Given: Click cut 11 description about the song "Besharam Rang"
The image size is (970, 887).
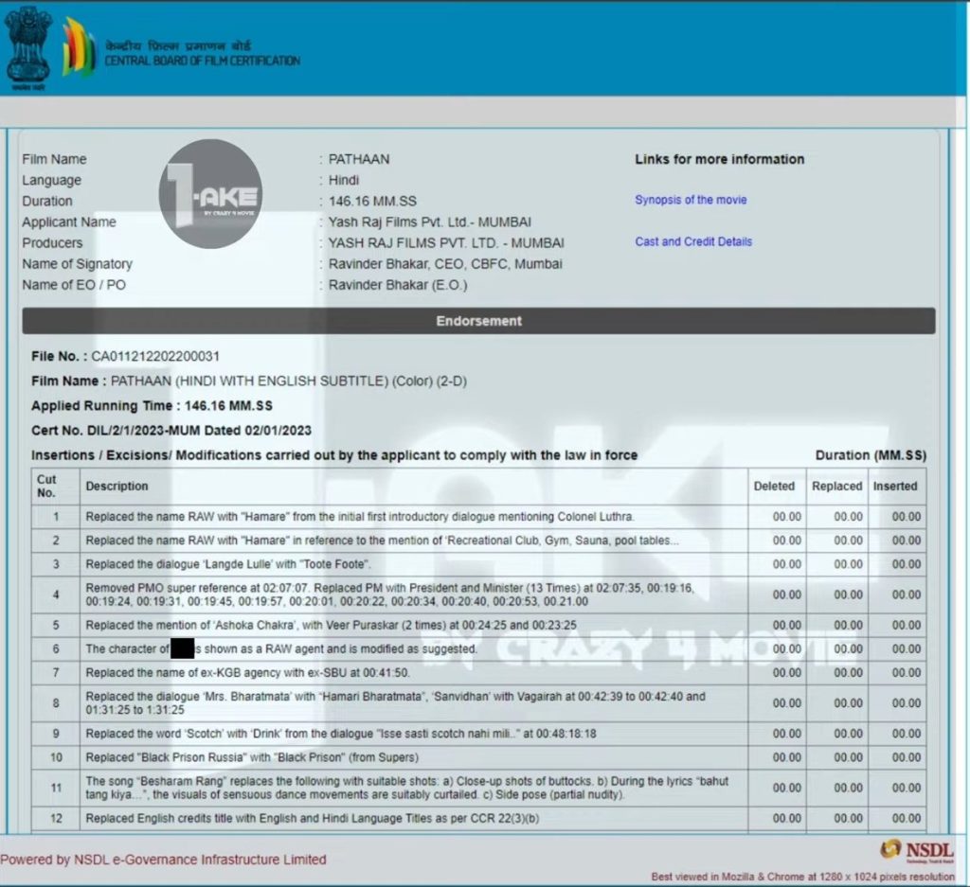Looking at the screenshot, I should [407, 788].
